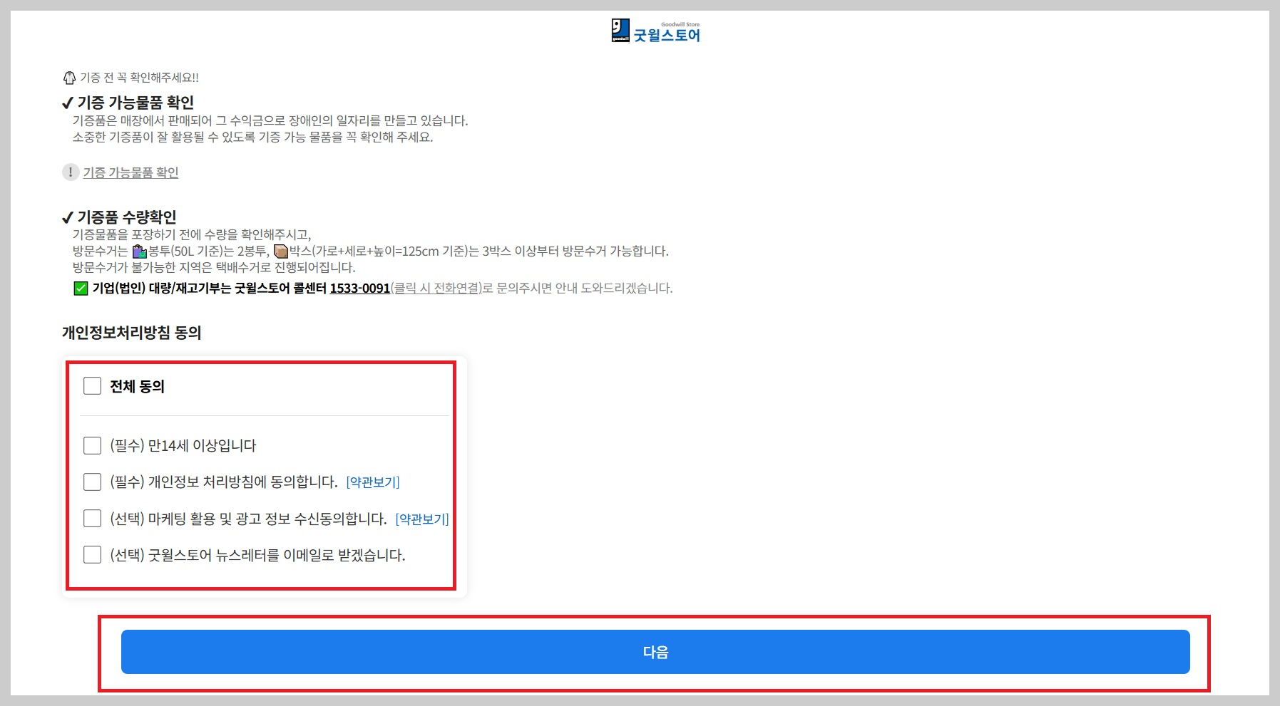Click the 방문수거가 불가능한 지역은 택배수거 sentence
This screenshot has width=1280, height=706.
[214, 268]
